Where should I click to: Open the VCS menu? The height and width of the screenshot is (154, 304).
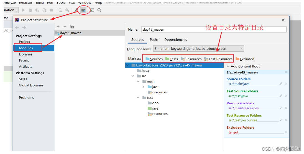pyautogui.click(x=72, y=3)
